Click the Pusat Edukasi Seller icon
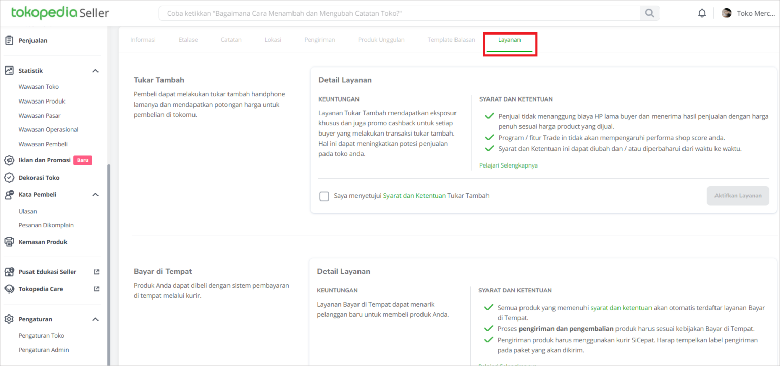This screenshot has height=366, width=780. 9,272
